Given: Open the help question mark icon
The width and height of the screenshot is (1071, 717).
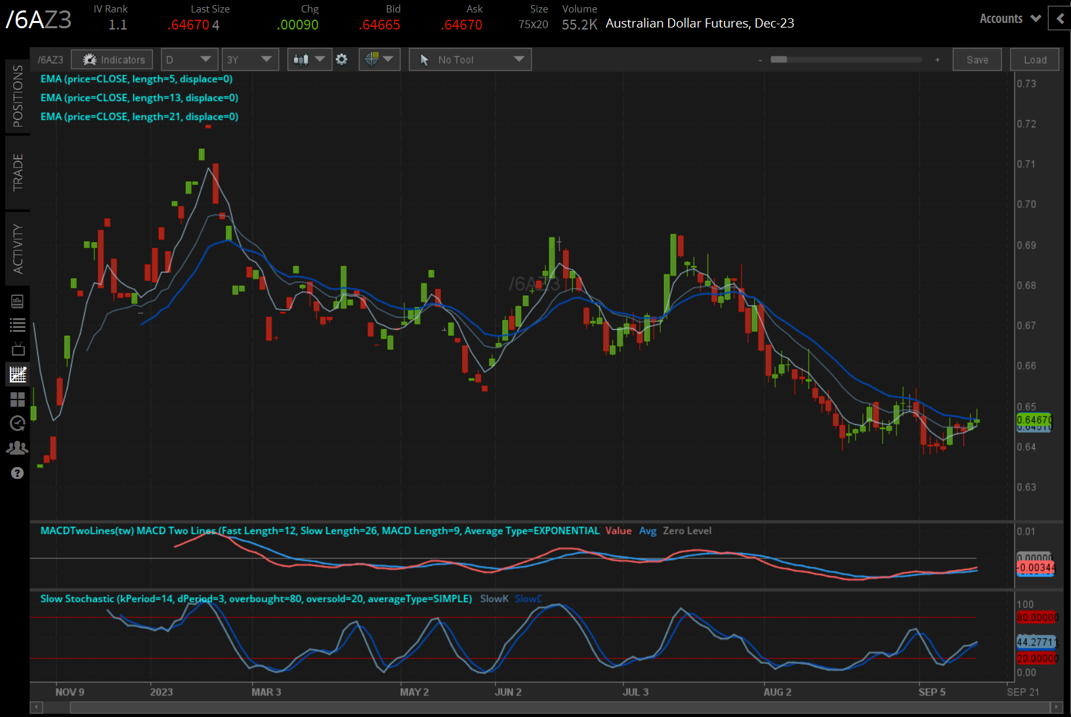Looking at the screenshot, I should (18, 473).
